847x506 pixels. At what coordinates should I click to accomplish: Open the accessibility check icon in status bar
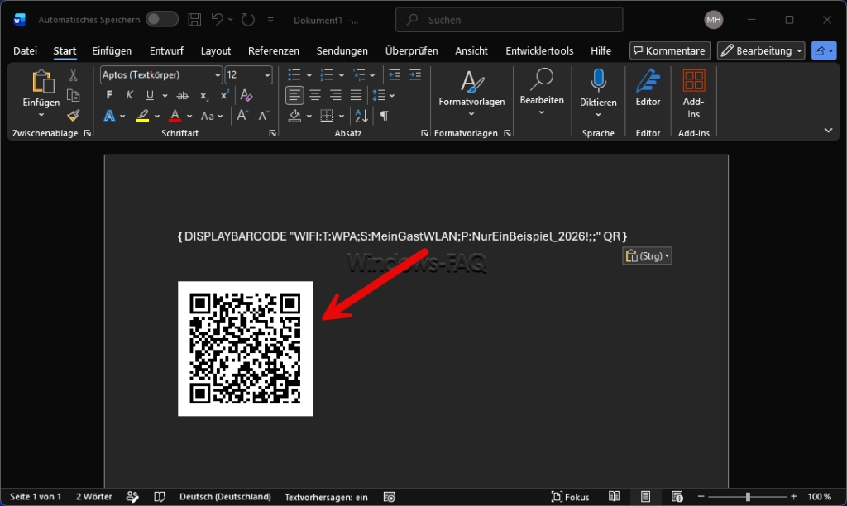(132, 497)
